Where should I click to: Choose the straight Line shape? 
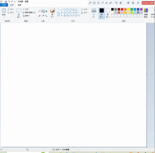pyautogui.click(x=59, y=10)
